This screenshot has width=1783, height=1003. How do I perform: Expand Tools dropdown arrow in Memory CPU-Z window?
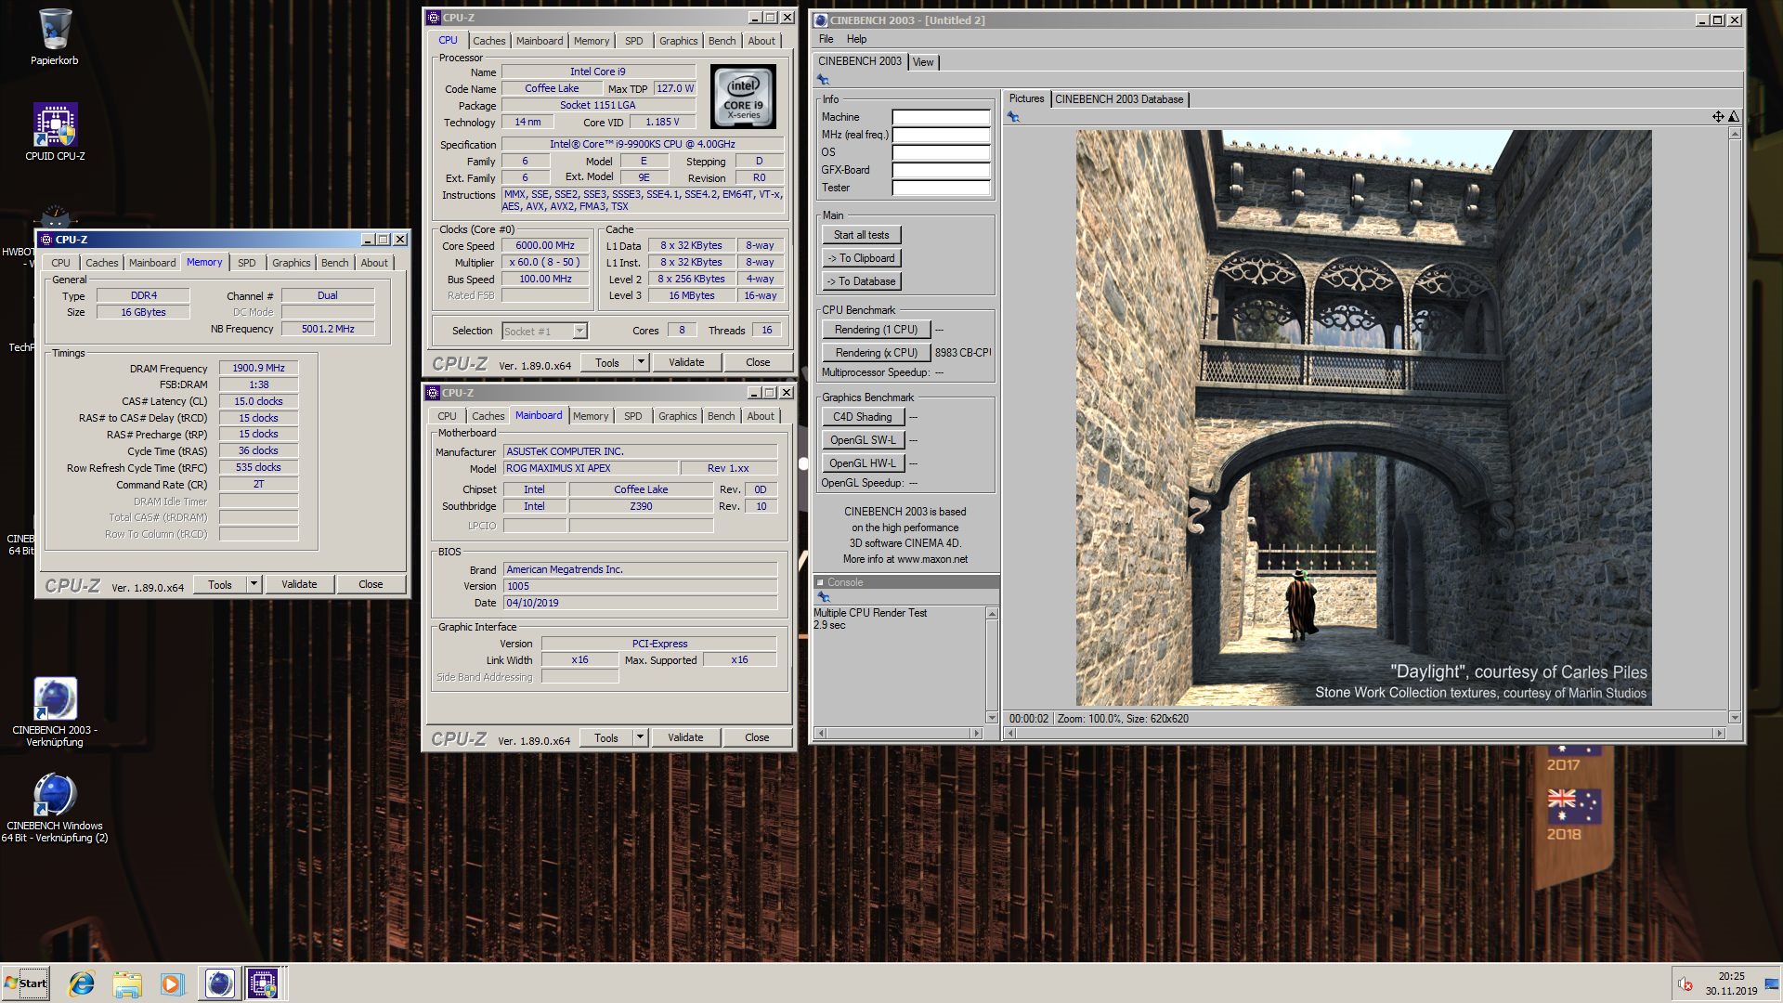click(254, 584)
